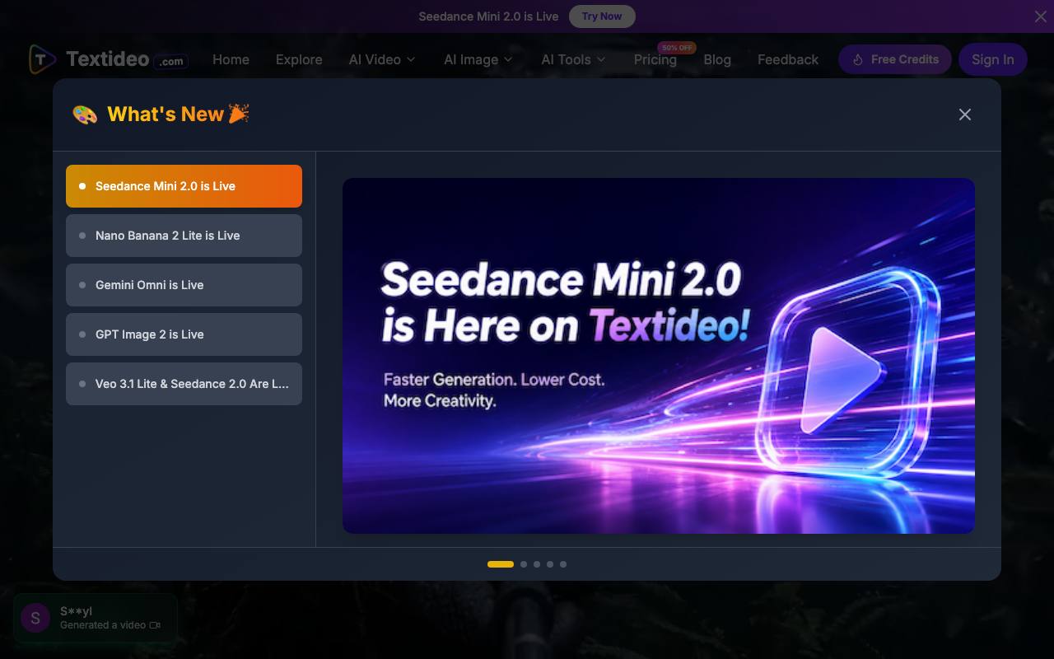Open the Pricing page
The width and height of the screenshot is (1054, 659).
point(655,59)
